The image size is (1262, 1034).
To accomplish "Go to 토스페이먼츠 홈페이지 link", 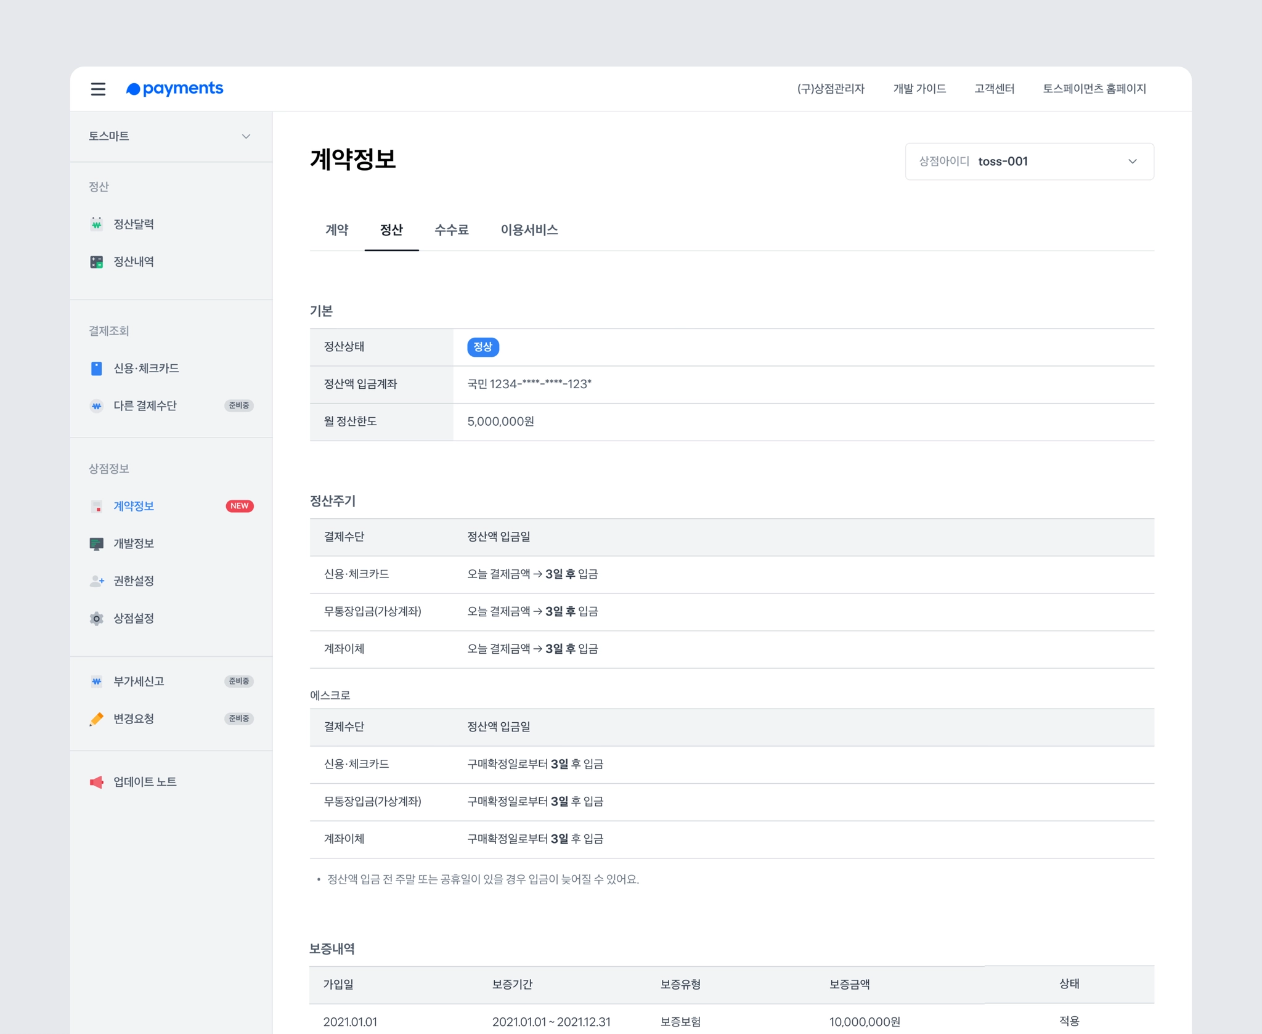I will (1094, 89).
